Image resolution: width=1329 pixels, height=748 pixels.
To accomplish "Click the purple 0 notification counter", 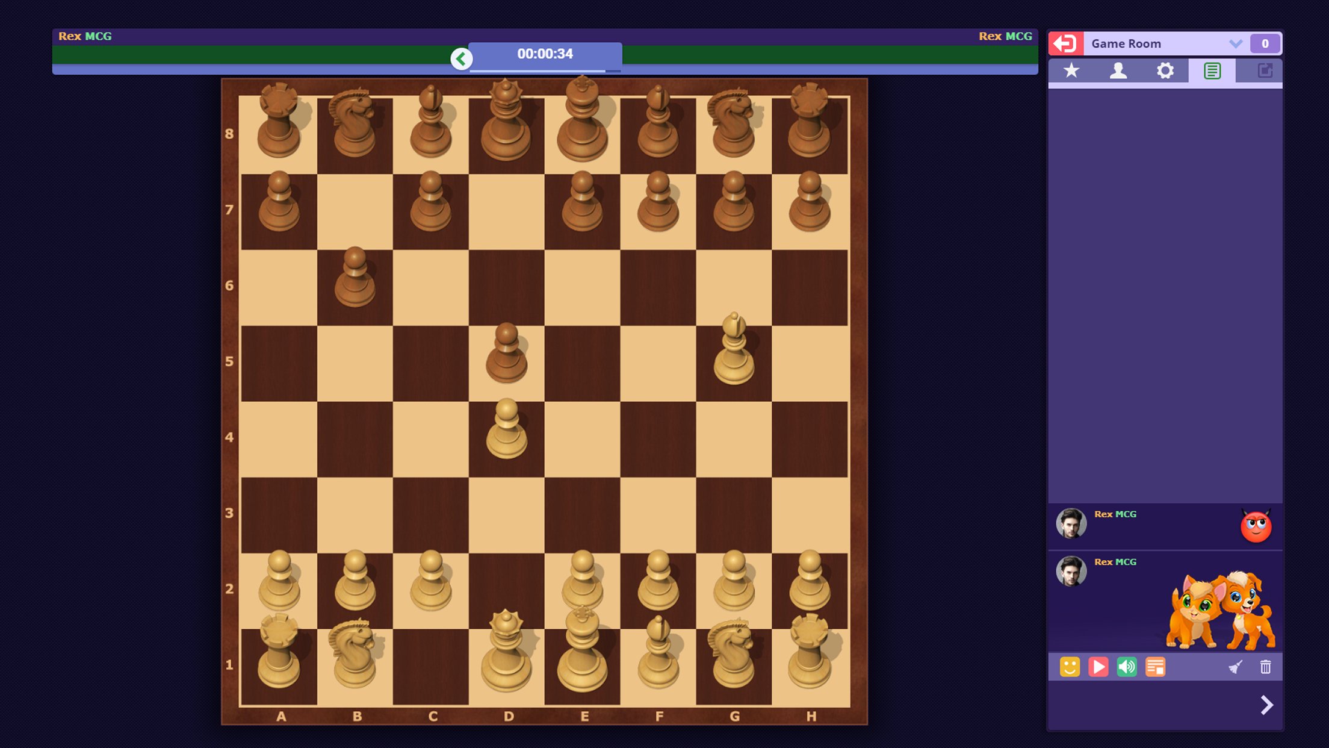I will [x=1265, y=43].
